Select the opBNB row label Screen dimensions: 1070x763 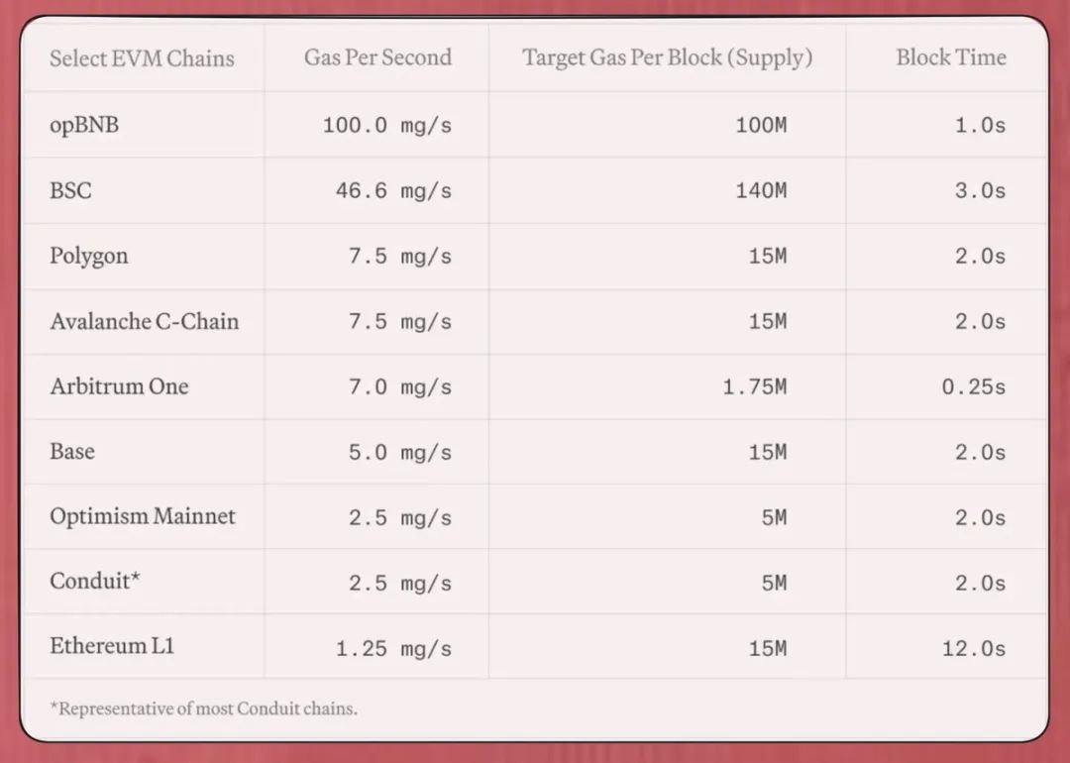(x=84, y=125)
